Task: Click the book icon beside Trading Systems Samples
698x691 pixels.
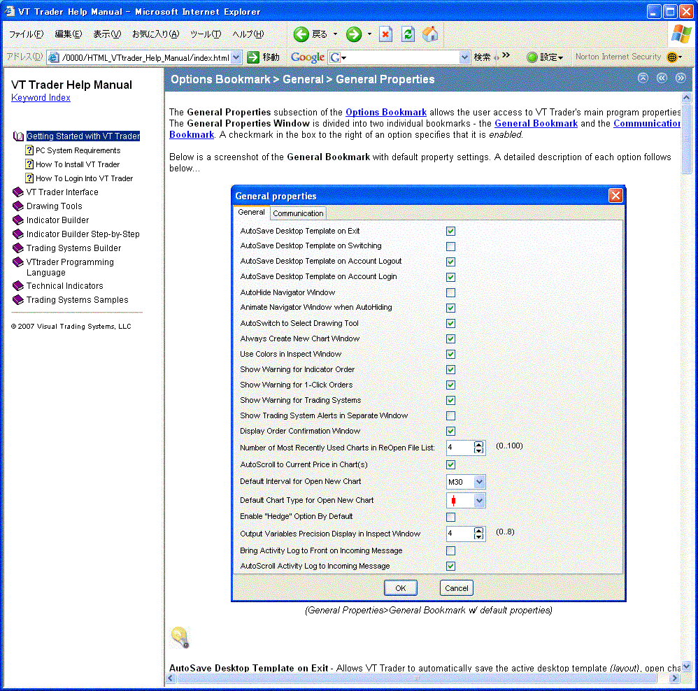Action: tap(18, 299)
